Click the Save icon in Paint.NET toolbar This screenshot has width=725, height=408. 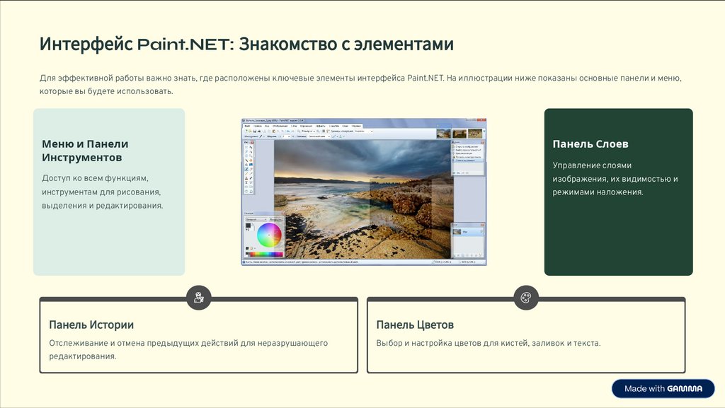coord(255,131)
